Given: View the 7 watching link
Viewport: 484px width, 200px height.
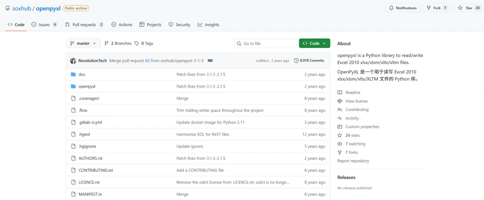Looking at the screenshot, I should 351,144.
